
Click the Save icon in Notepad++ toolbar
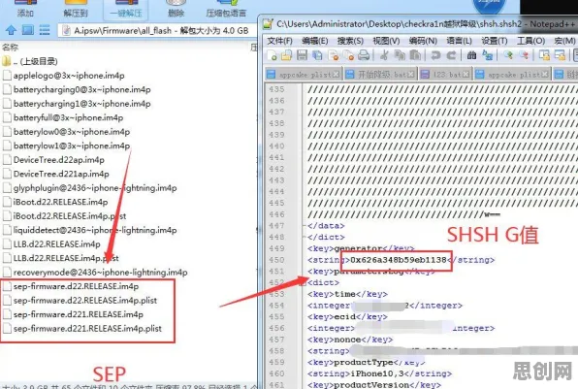[x=302, y=55]
